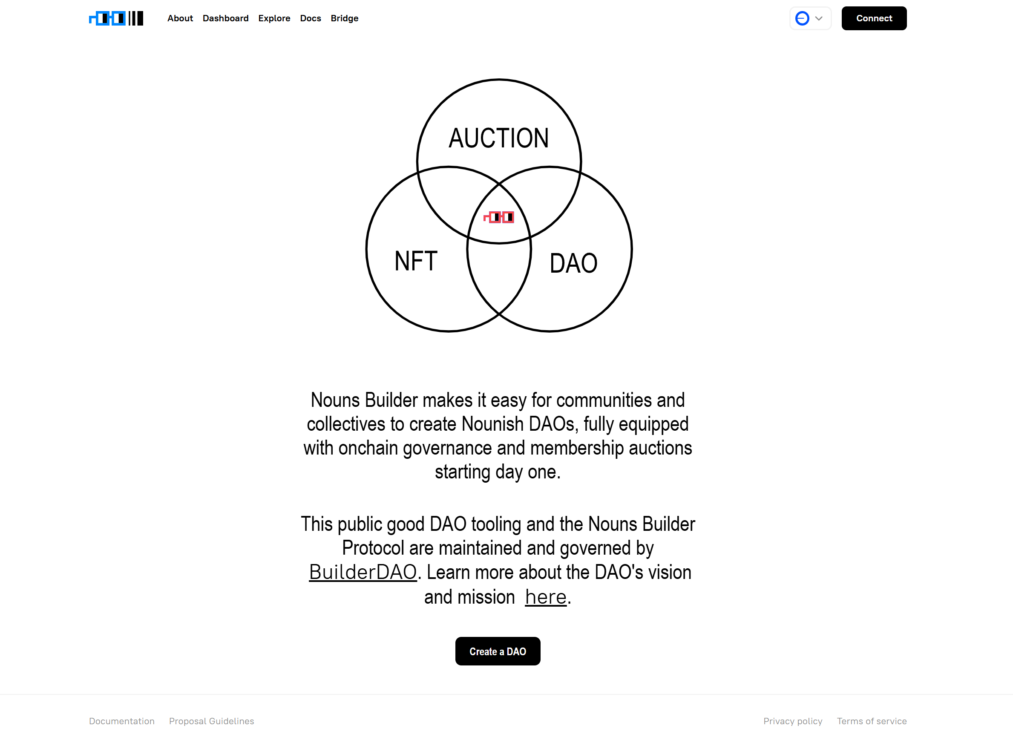Image resolution: width=1013 pixels, height=737 pixels.
Task: Open the Explore page
Action: click(x=274, y=18)
